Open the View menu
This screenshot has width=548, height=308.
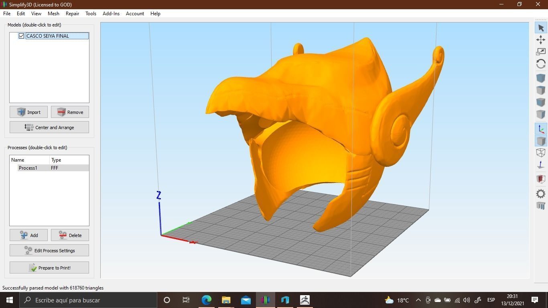36,14
